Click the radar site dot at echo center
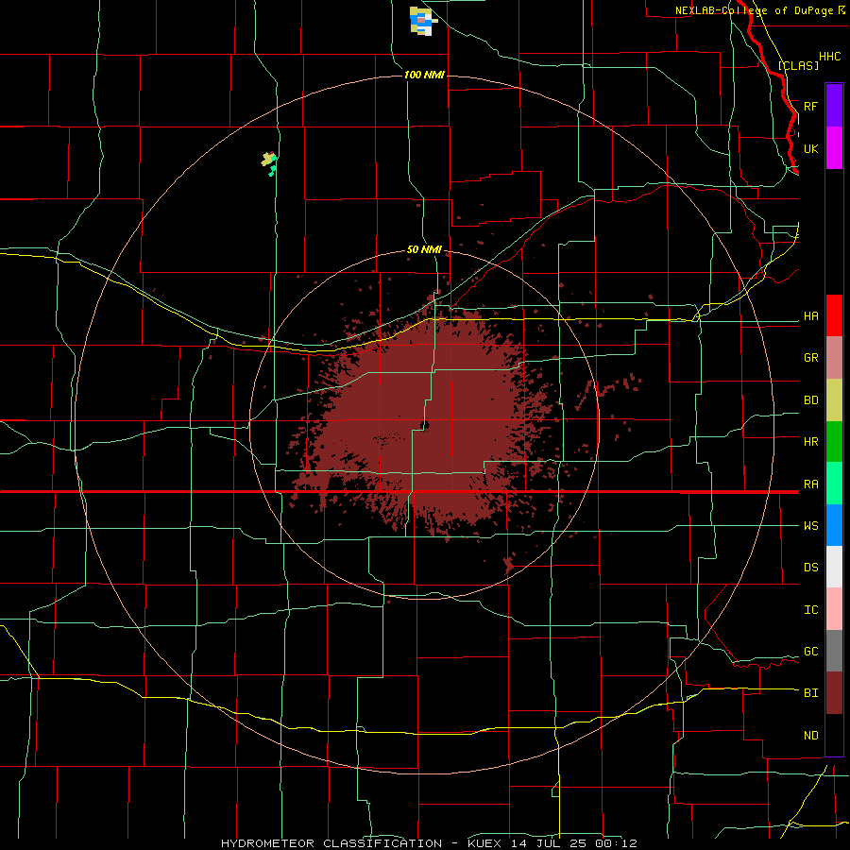Image resolution: width=850 pixels, height=850 pixels. tap(425, 425)
